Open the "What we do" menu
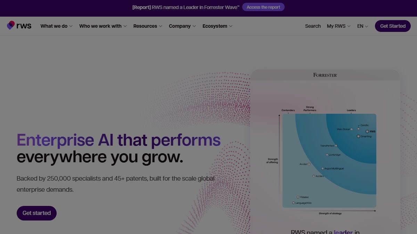The image size is (417, 234). (56, 26)
